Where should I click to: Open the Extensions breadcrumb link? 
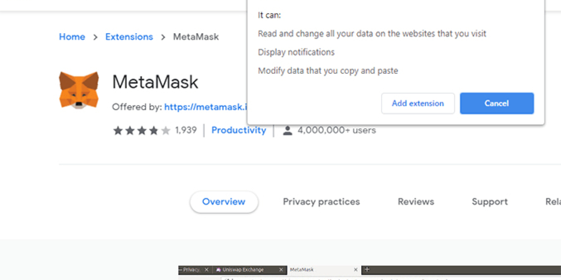tap(129, 36)
